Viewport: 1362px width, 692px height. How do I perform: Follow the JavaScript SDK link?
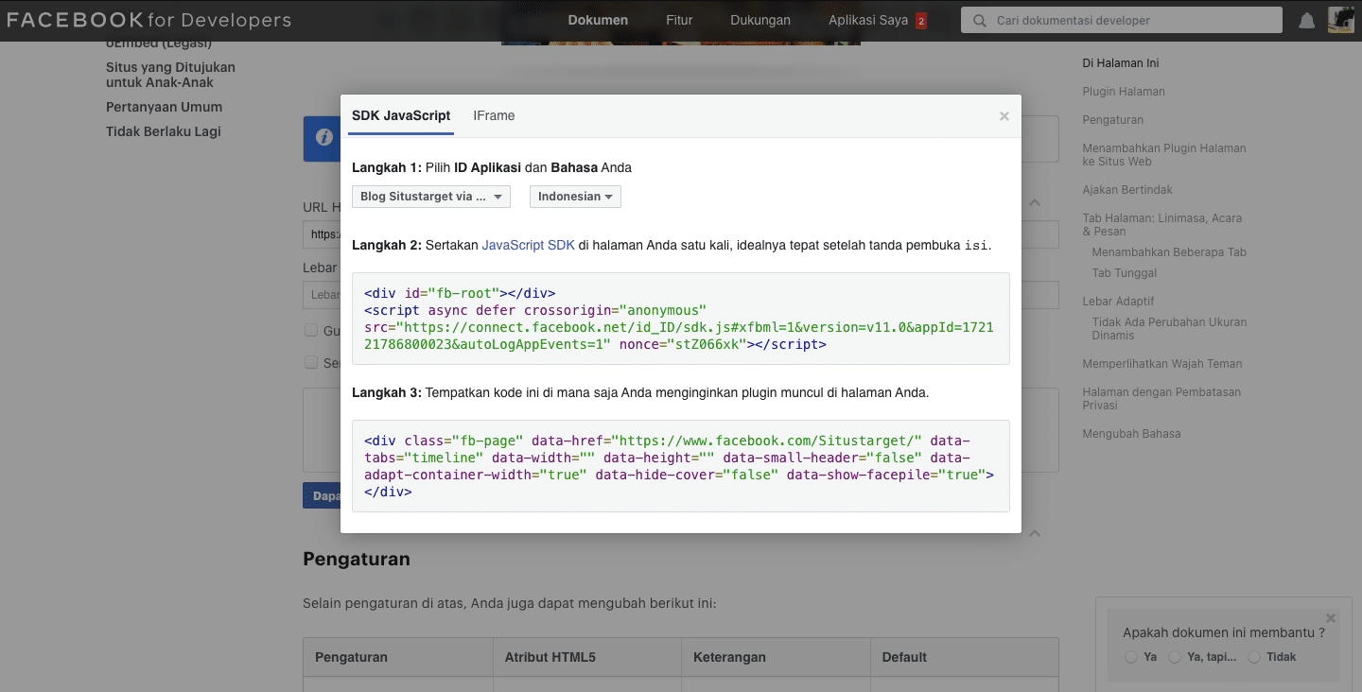(528, 245)
